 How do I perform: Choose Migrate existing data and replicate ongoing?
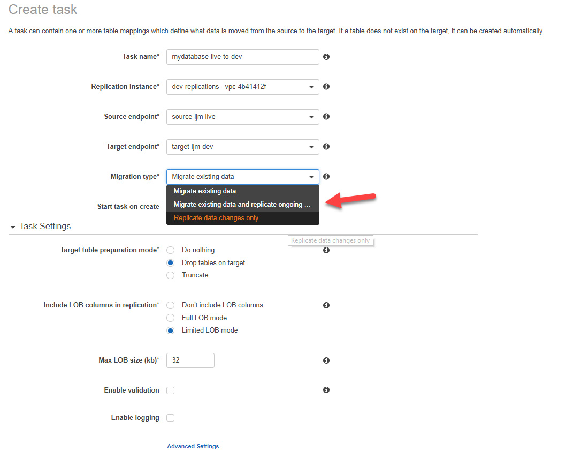242,205
